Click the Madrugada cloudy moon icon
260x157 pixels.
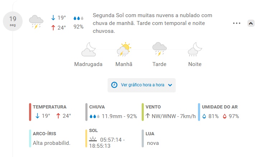89,50
